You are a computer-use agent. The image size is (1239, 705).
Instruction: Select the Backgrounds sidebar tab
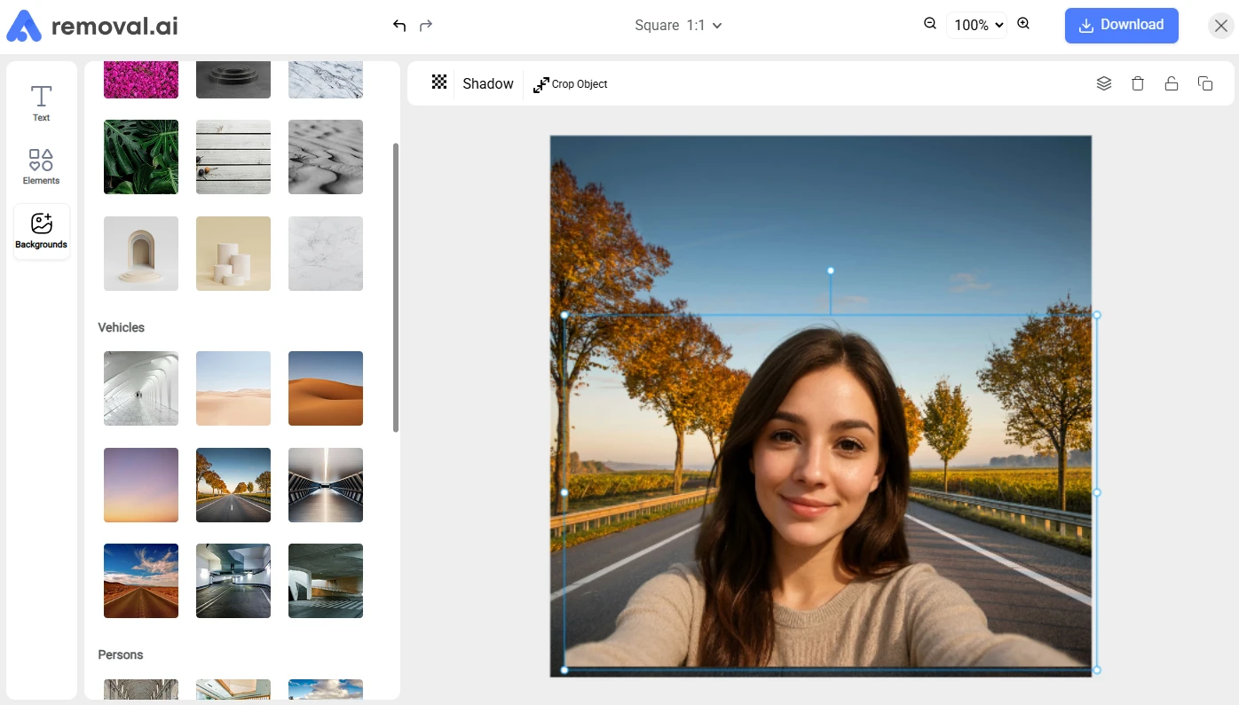pos(42,231)
